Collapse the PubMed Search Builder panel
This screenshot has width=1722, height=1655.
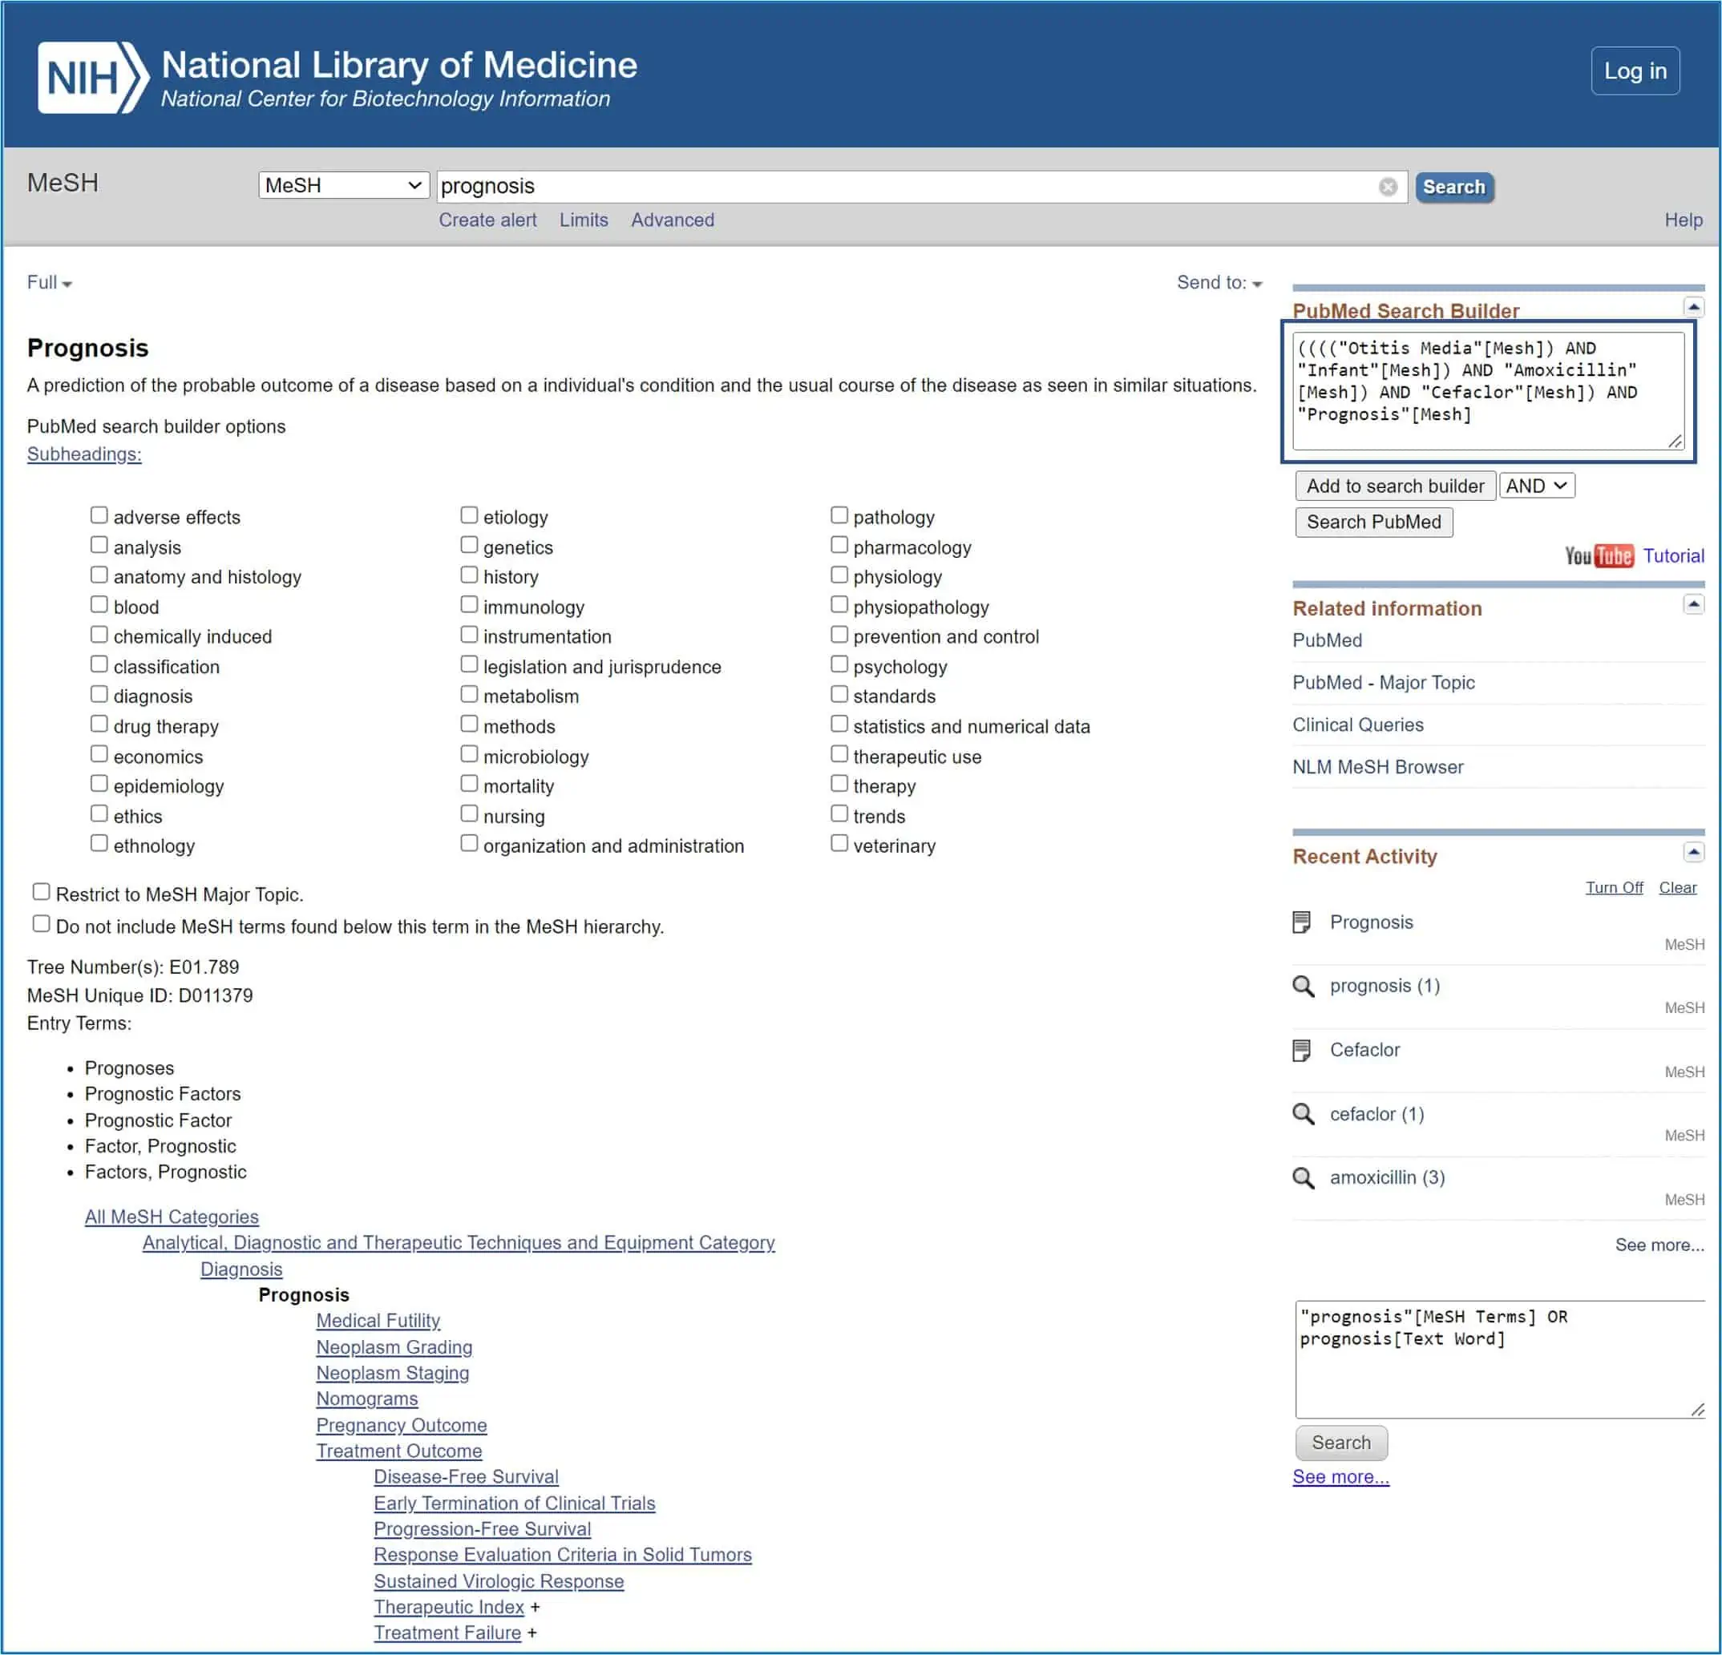tap(1693, 308)
